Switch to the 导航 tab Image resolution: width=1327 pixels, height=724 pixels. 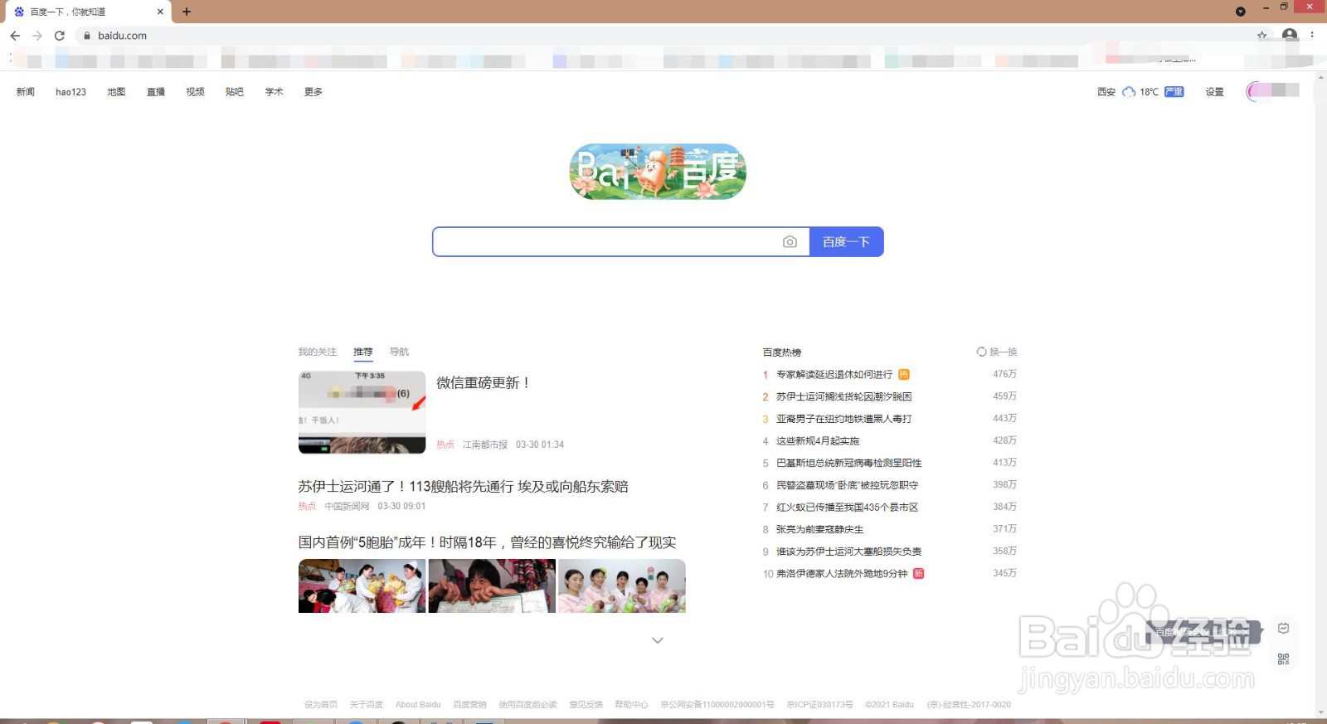(x=399, y=352)
